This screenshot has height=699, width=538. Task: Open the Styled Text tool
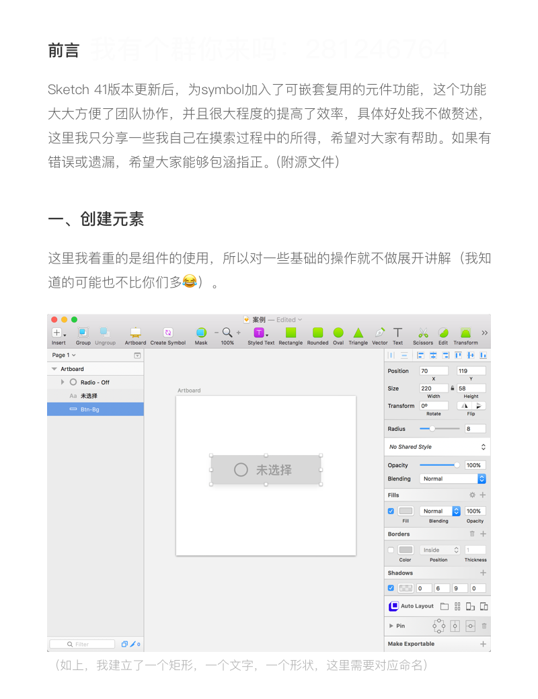[260, 333]
